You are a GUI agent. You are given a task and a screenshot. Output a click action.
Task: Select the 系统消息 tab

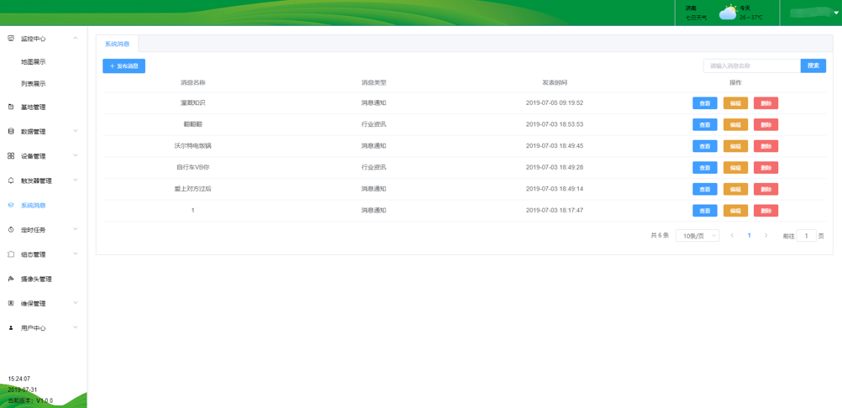point(117,44)
